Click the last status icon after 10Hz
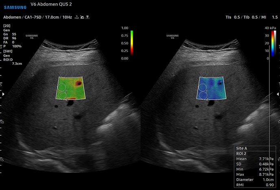 point(88,18)
